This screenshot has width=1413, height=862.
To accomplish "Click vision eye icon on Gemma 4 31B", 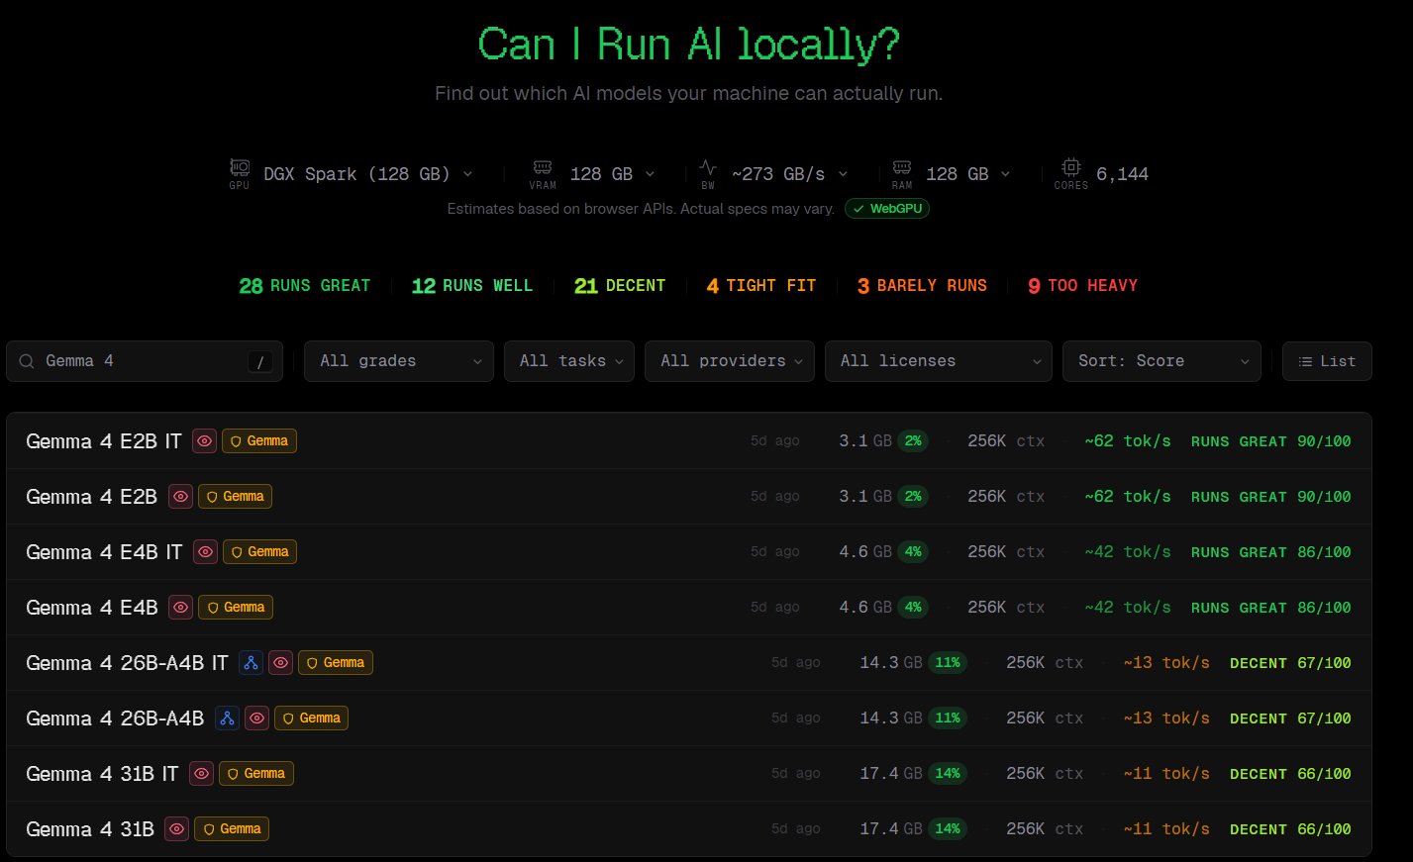I will 177,829.
